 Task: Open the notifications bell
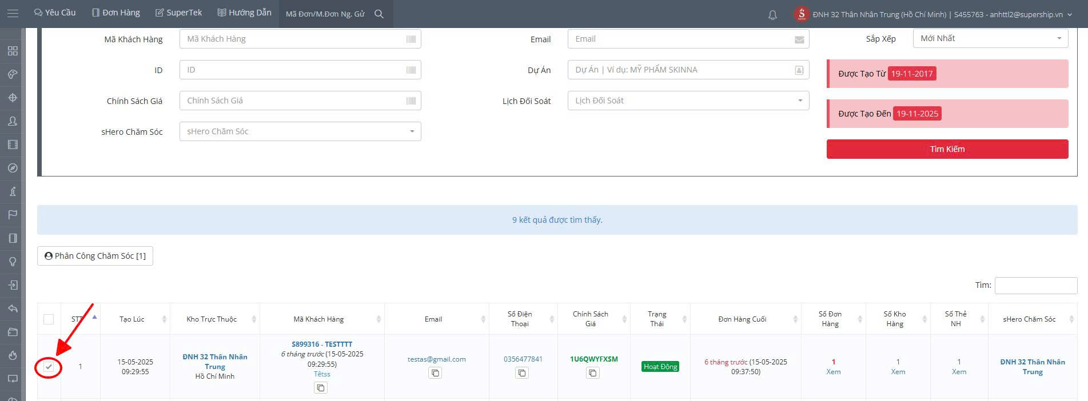(772, 15)
